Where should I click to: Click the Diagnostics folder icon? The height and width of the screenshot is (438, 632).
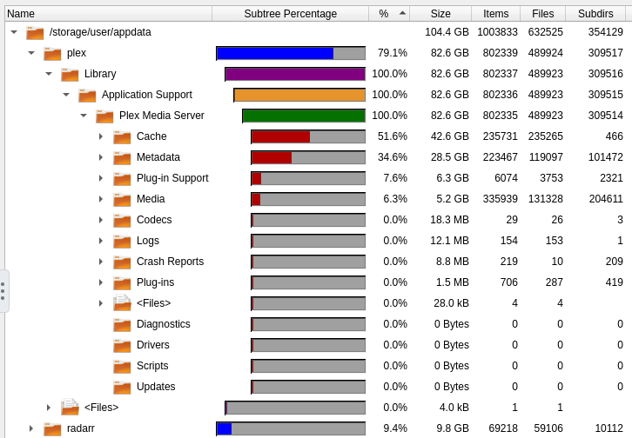[x=122, y=325]
